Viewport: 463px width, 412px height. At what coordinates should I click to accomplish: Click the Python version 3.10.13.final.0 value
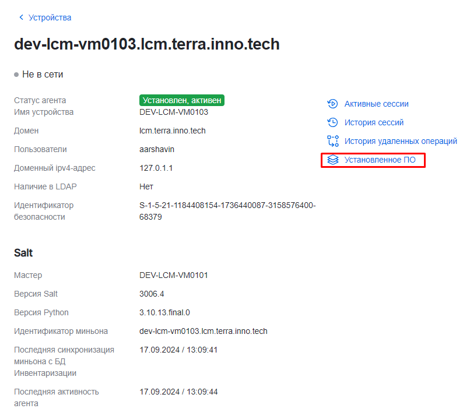click(x=164, y=312)
